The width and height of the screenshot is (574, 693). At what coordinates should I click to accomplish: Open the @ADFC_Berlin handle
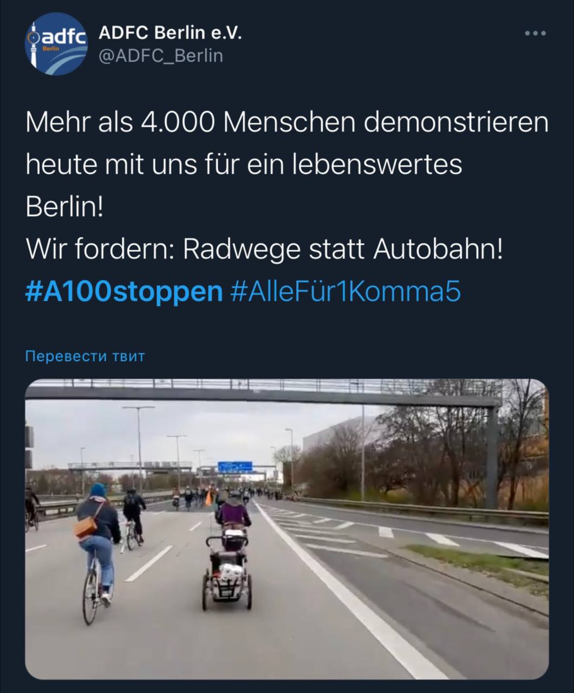coord(161,56)
